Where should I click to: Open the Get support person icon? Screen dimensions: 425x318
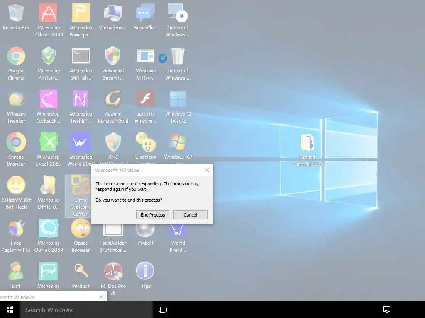point(16,271)
